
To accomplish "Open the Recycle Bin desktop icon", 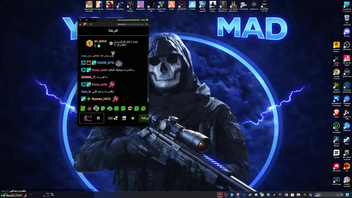I will 347,20.
